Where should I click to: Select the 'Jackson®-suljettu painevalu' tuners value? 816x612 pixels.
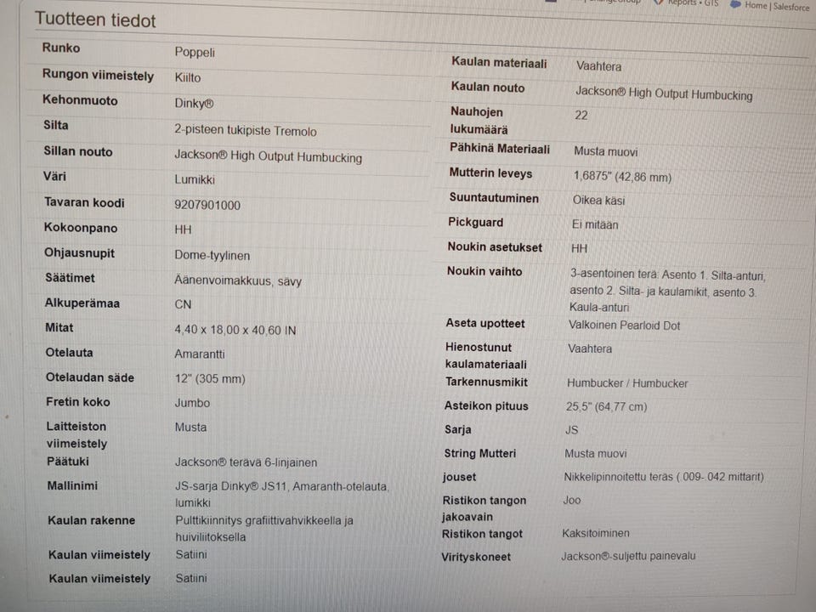coord(628,556)
